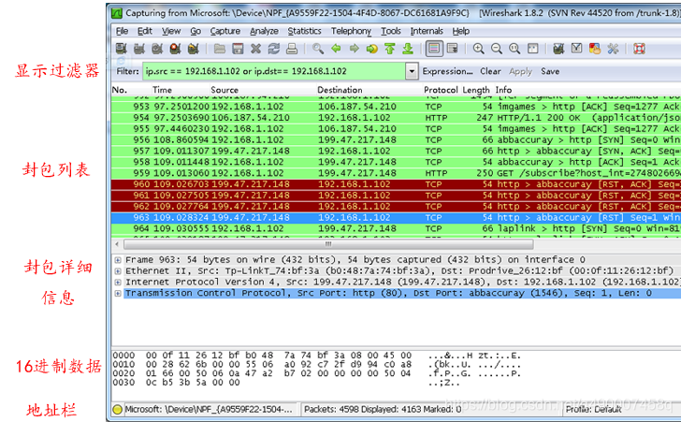Expand the Frame 963 details row
Viewport: 681px width, 422px height.
click(117, 260)
